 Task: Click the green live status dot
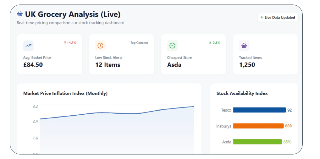tap(262, 18)
